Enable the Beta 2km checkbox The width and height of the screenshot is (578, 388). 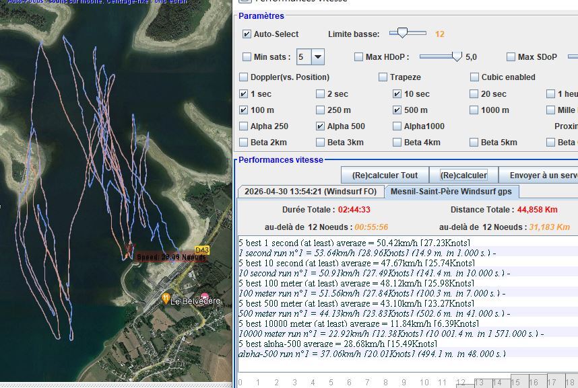pyautogui.click(x=244, y=143)
